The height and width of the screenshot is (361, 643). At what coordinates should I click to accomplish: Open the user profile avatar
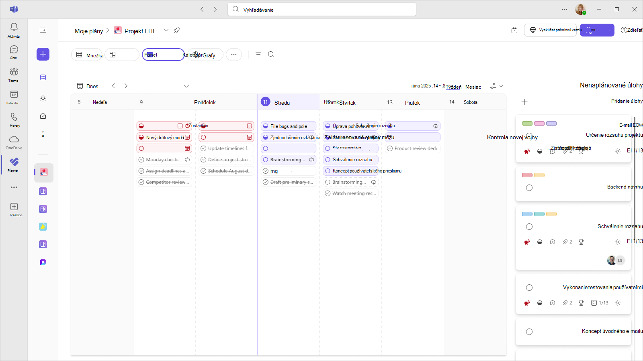pyautogui.click(x=580, y=9)
